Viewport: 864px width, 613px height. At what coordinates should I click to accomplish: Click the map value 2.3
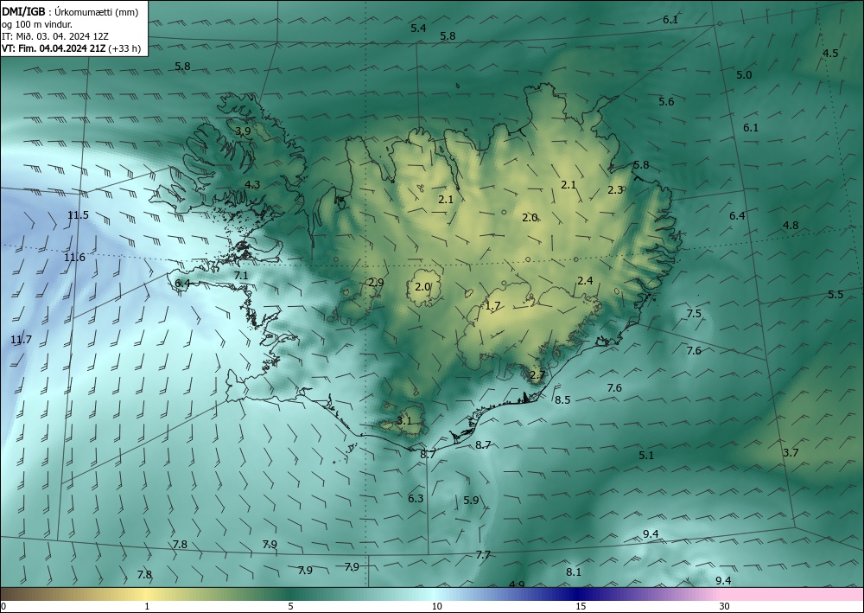click(x=615, y=189)
